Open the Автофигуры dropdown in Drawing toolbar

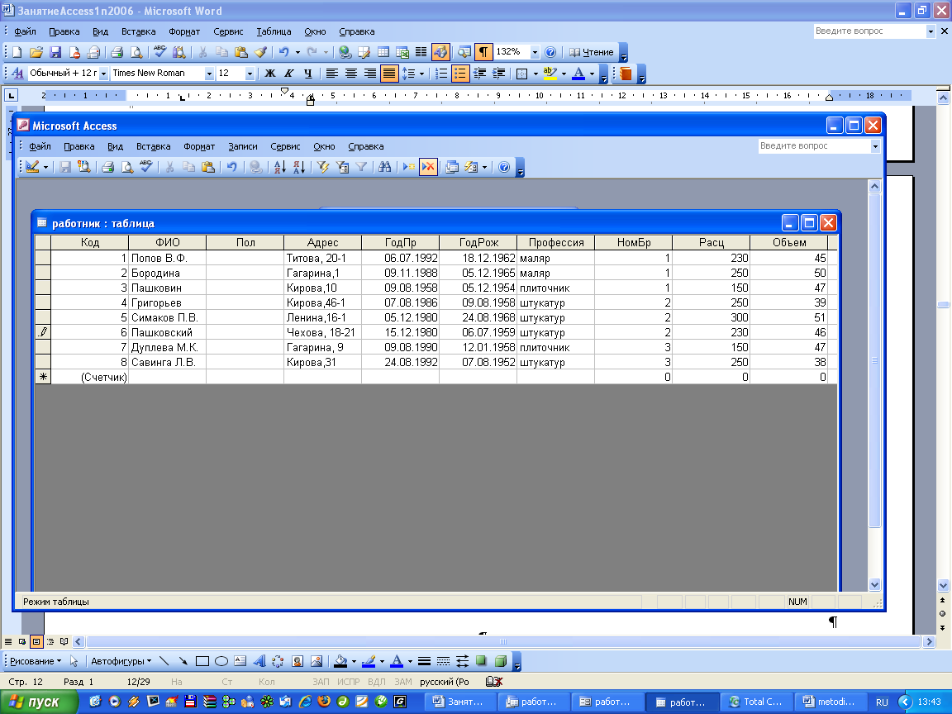click(x=121, y=661)
